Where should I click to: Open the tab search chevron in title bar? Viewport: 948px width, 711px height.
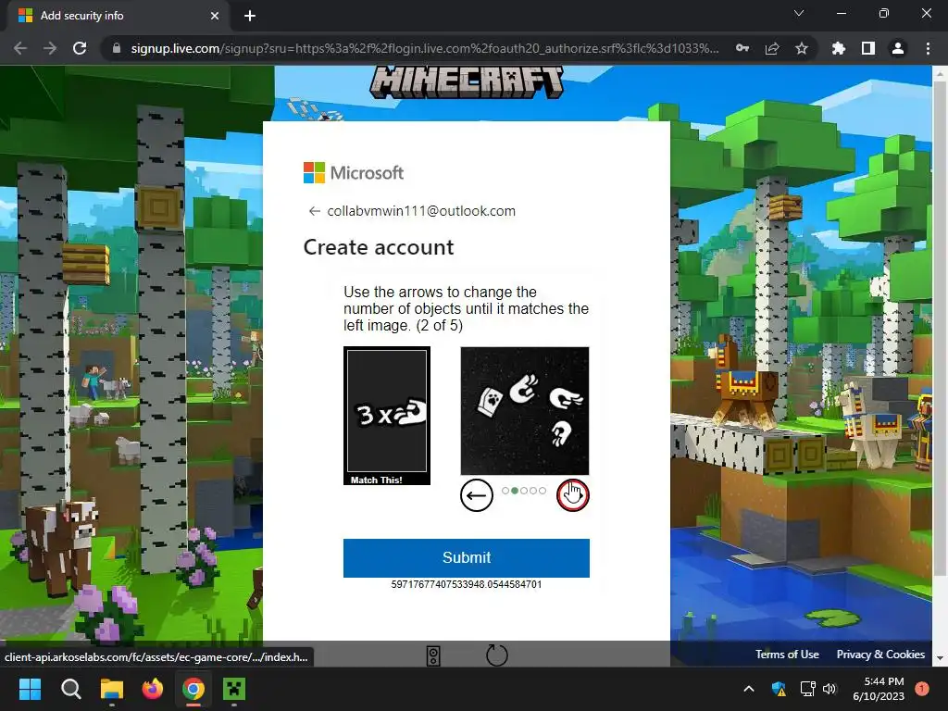tap(799, 13)
